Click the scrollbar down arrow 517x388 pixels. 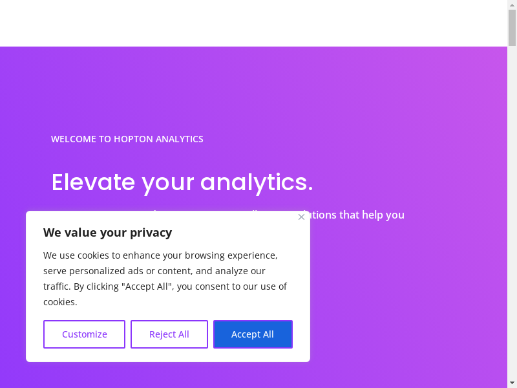(x=512, y=383)
